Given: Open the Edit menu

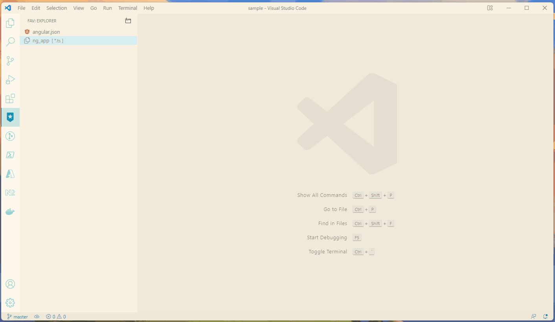Looking at the screenshot, I should [x=36, y=8].
